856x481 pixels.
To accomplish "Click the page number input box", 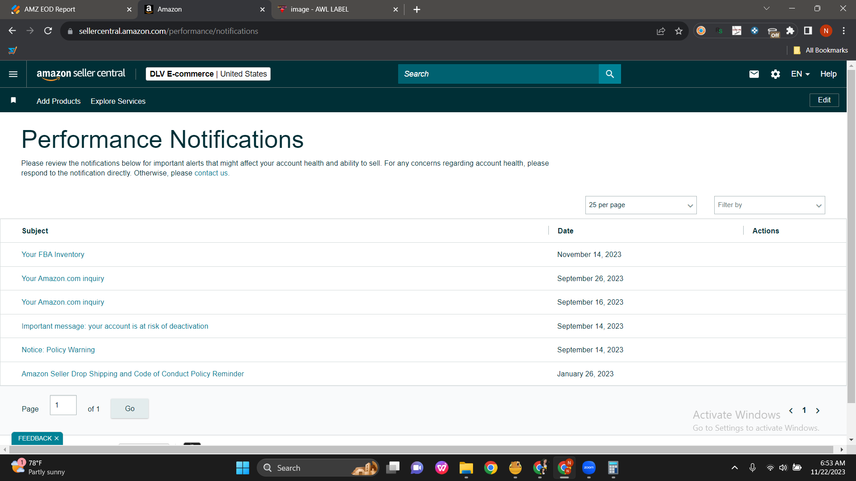I will point(63,405).
